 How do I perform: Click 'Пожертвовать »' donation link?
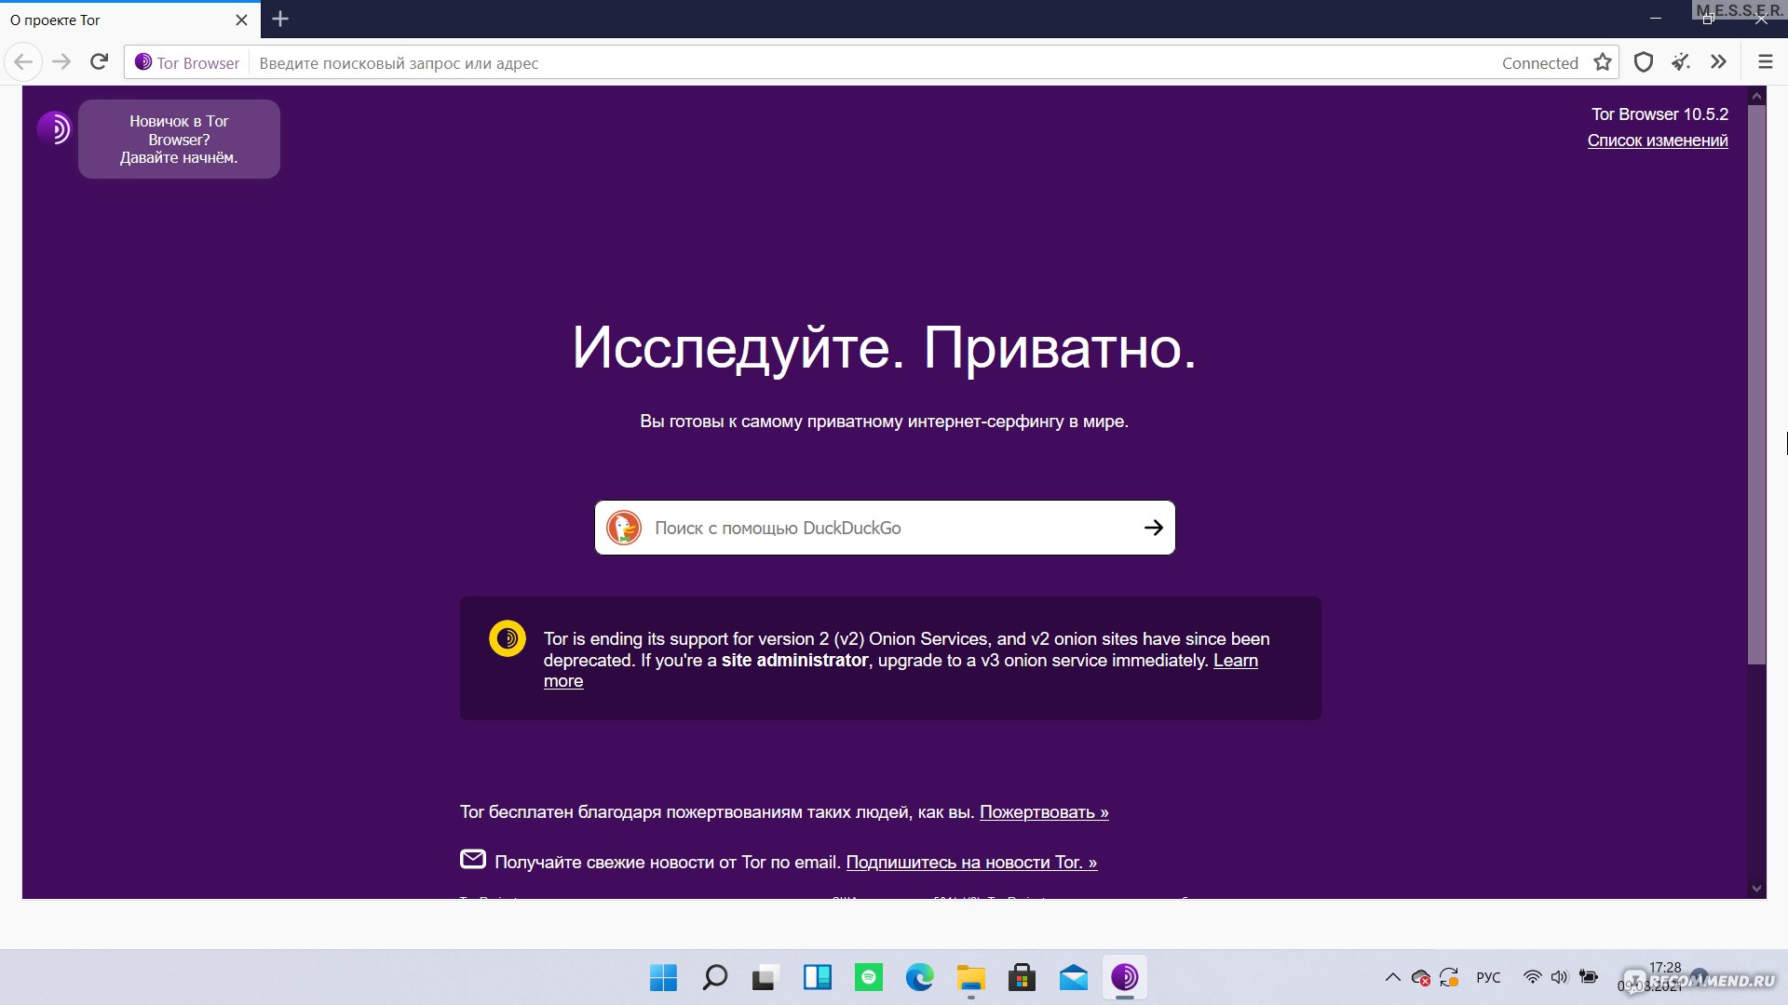coord(1044,811)
